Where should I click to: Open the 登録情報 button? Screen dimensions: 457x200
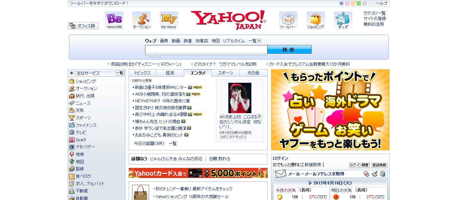(x=379, y=165)
